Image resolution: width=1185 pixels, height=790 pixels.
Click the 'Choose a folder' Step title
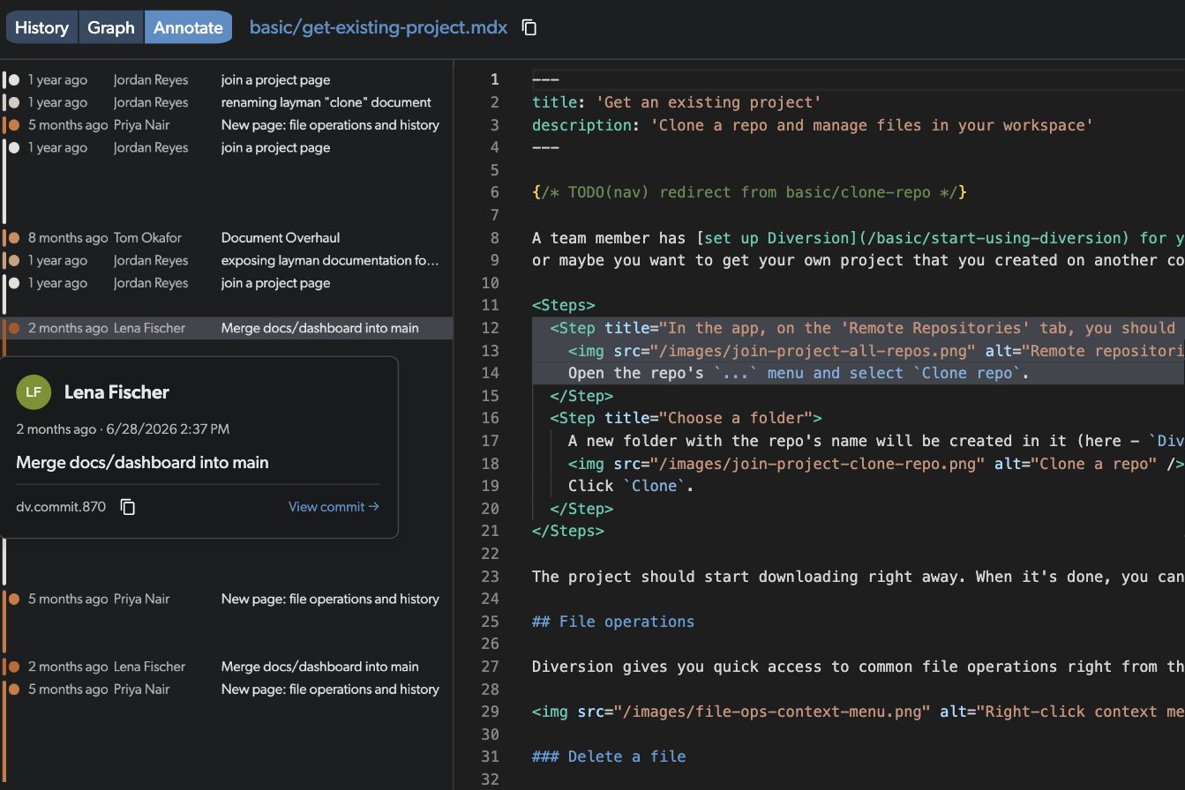click(686, 419)
